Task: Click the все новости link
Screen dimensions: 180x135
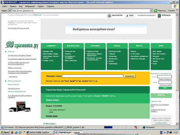Action: point(13,76)
